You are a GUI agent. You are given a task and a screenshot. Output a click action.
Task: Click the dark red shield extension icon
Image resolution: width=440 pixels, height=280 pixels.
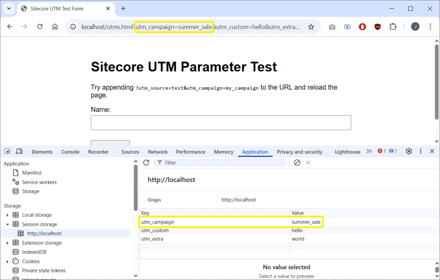[x=377, y=27]
